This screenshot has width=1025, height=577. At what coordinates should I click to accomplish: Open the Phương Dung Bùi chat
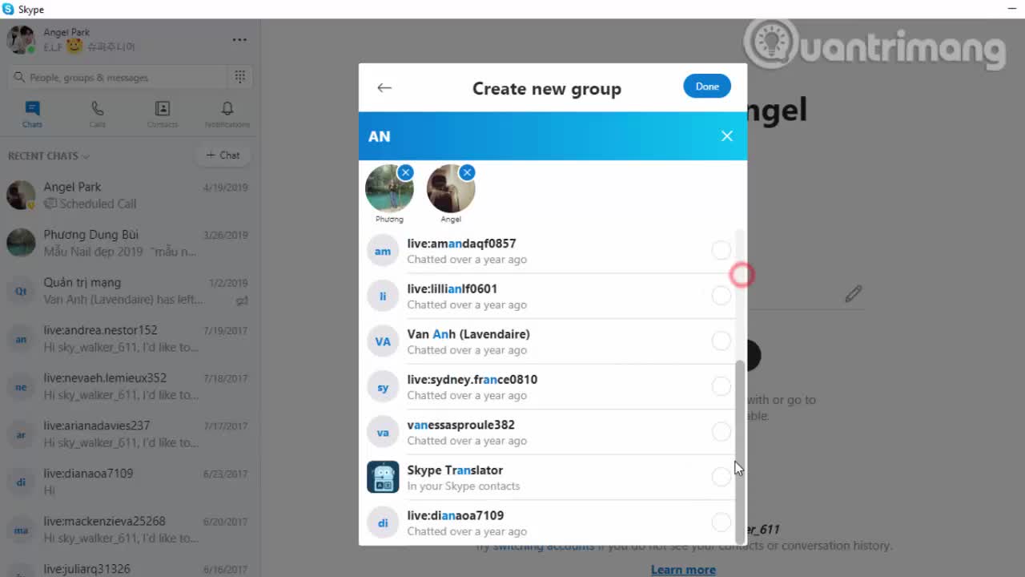tap(128, 243)
